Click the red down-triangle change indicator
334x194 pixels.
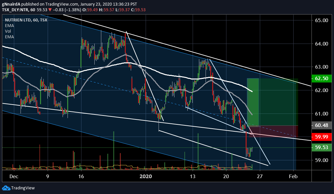50,10
